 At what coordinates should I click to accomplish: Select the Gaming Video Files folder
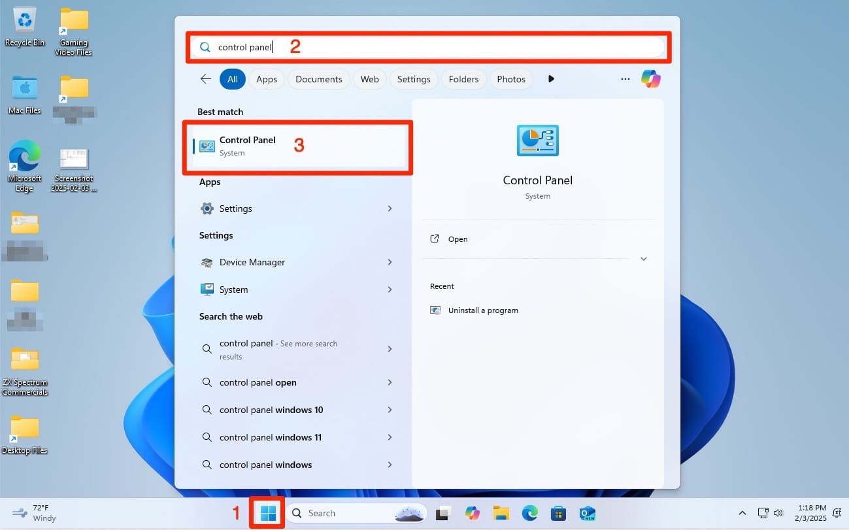[74, 32]
